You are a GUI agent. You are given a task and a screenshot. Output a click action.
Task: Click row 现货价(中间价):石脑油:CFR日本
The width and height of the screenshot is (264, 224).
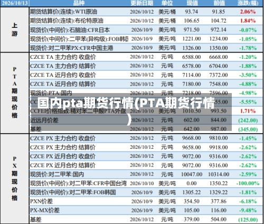pos(146,30)
